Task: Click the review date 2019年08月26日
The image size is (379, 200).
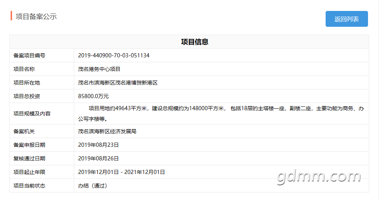Action: [x=98, y=158]
